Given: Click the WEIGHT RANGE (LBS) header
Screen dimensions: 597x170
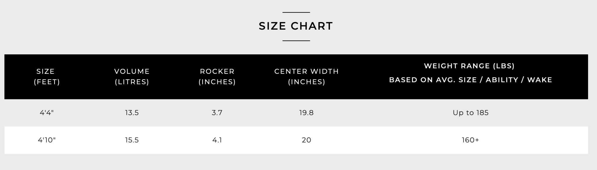Looking at the screenshot, I should pyautogui.click(x=469, y=66).
